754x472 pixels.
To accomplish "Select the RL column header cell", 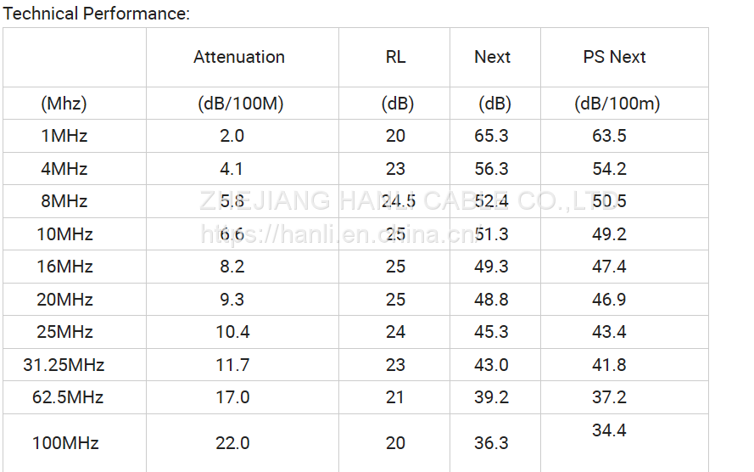I will pos(395,57).
